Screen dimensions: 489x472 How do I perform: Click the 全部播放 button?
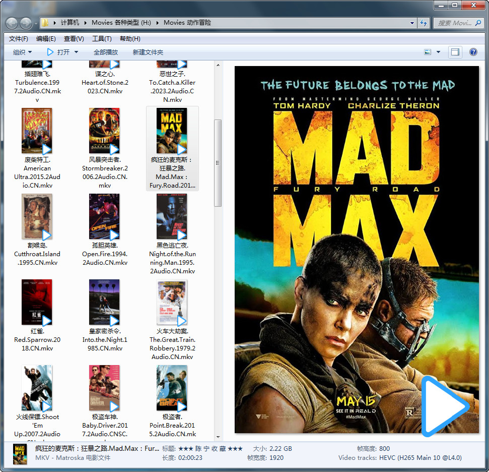click(x=106, y=52)
